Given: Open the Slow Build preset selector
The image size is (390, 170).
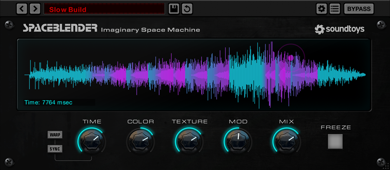Looking at the screenshot, I should (x=104, y=9).
